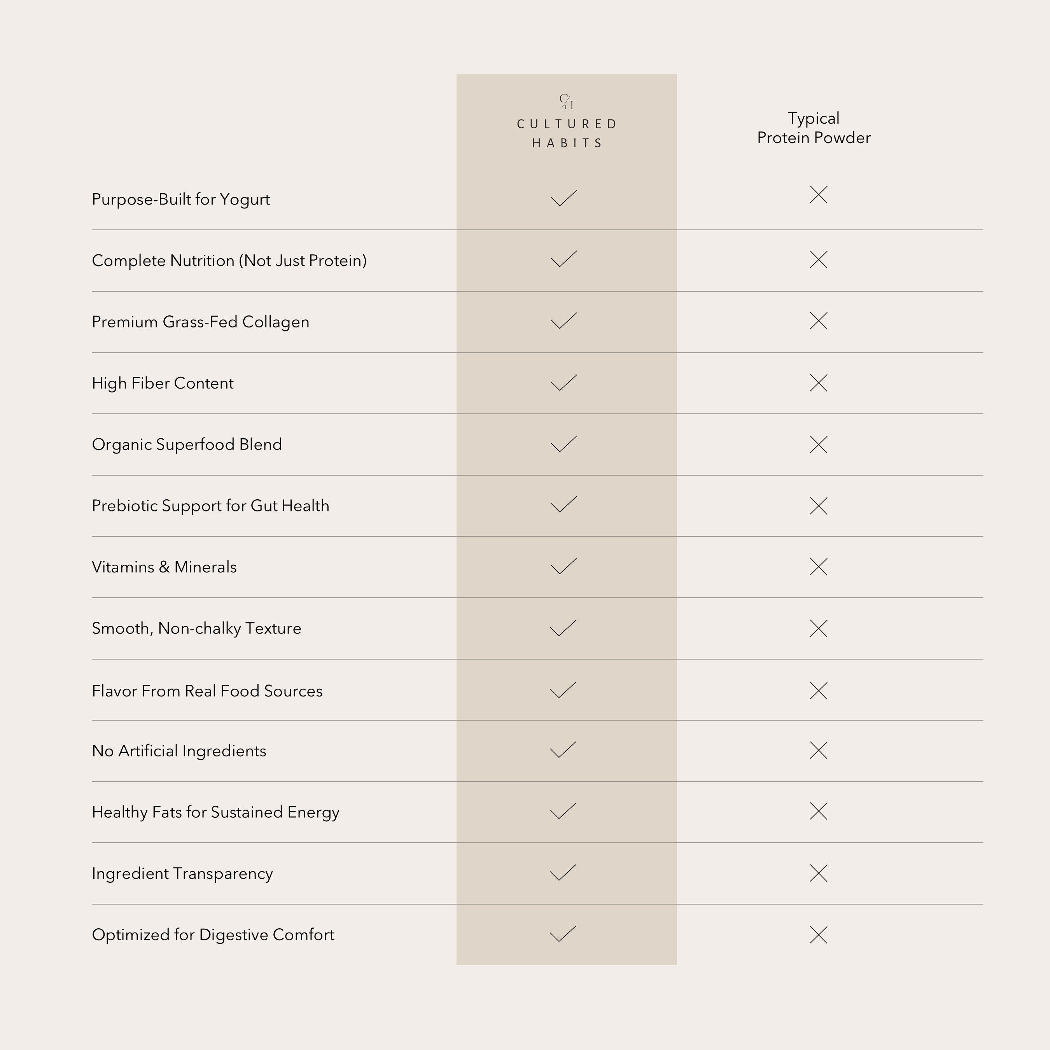
Task: Click the X mark in High Fiber Content row
Action: click(x=818, y=383)
